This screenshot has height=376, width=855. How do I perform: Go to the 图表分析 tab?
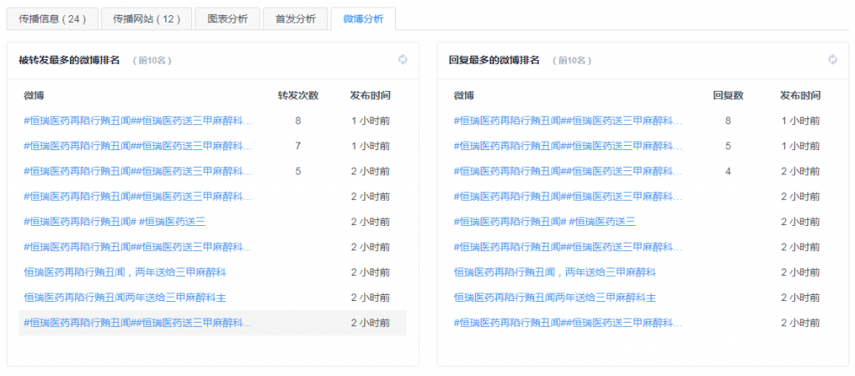point(227,19)
